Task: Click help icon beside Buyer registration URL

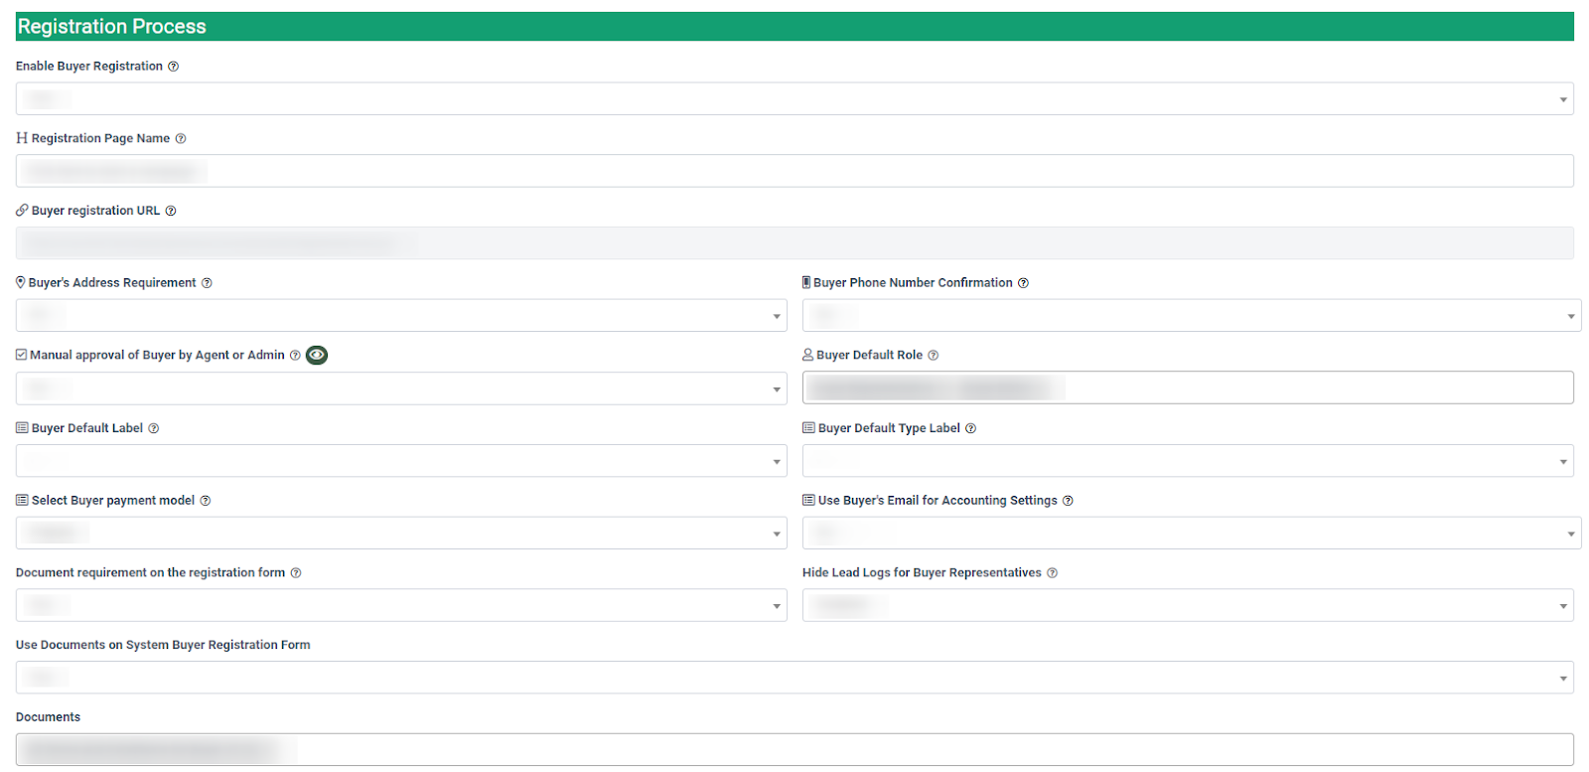Action: [x=171, y=211]
